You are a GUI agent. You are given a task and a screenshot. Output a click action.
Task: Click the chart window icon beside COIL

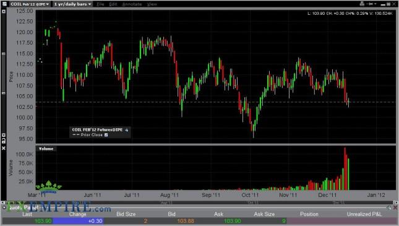point(4,4)
